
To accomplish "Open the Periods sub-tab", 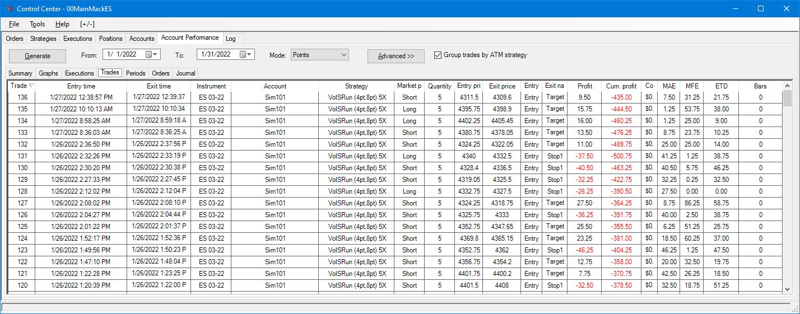I will (136, 73).
